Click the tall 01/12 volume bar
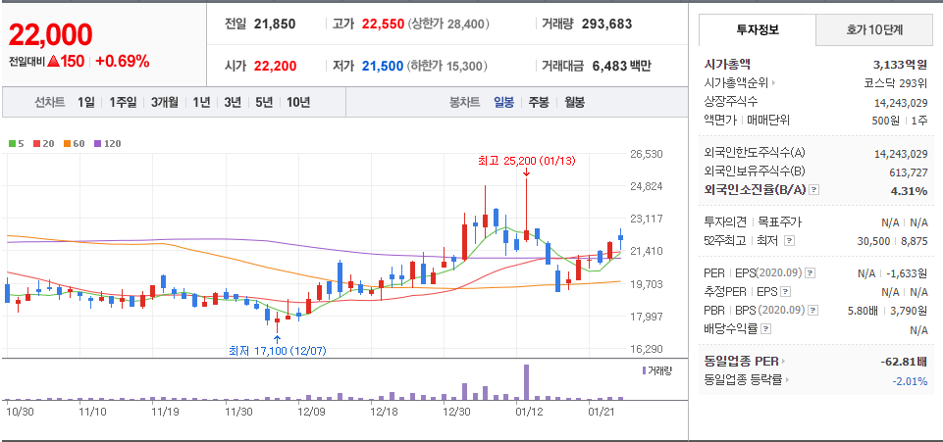Screen dimensions: 943x442 526,382
